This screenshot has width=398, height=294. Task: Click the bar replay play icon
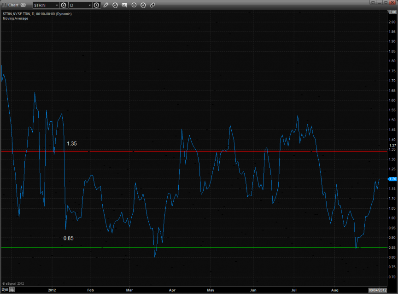pyautogui.click(x=134, y=5)
